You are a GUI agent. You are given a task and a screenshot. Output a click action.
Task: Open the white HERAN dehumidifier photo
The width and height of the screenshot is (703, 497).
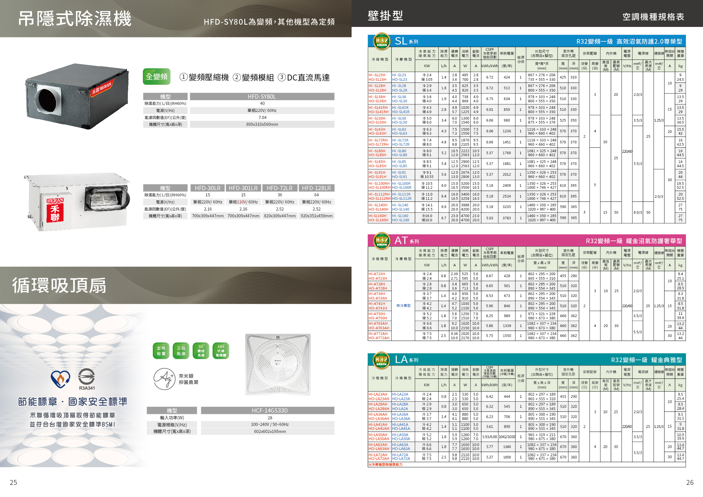[x=77, y=202]
